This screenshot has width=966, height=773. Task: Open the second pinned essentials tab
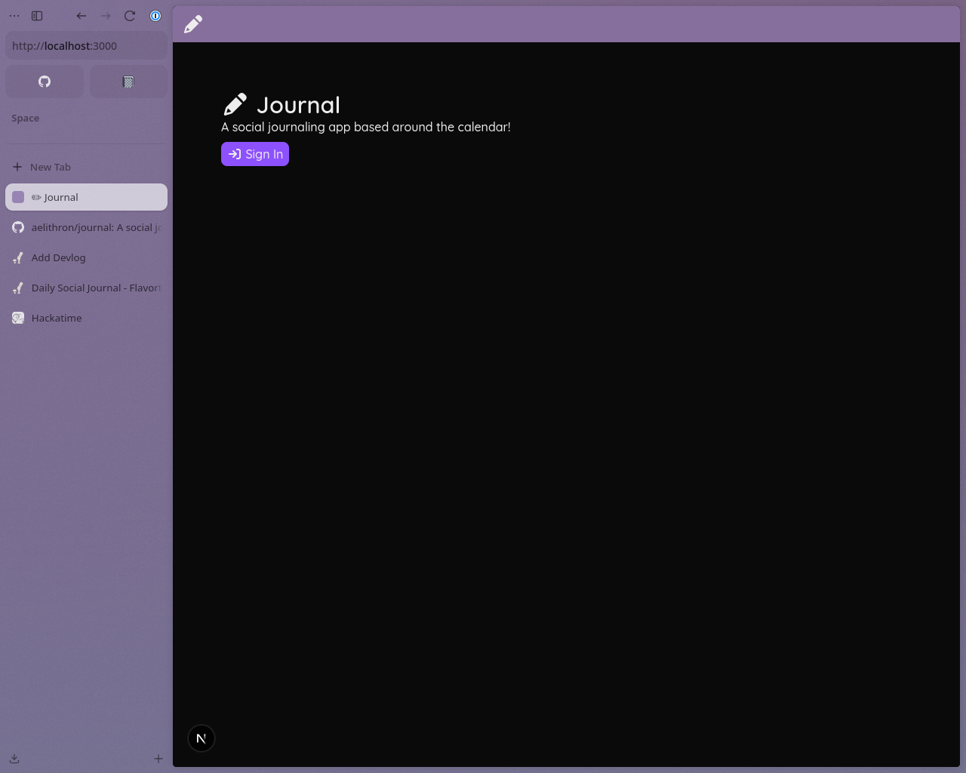tap(128, 82)
